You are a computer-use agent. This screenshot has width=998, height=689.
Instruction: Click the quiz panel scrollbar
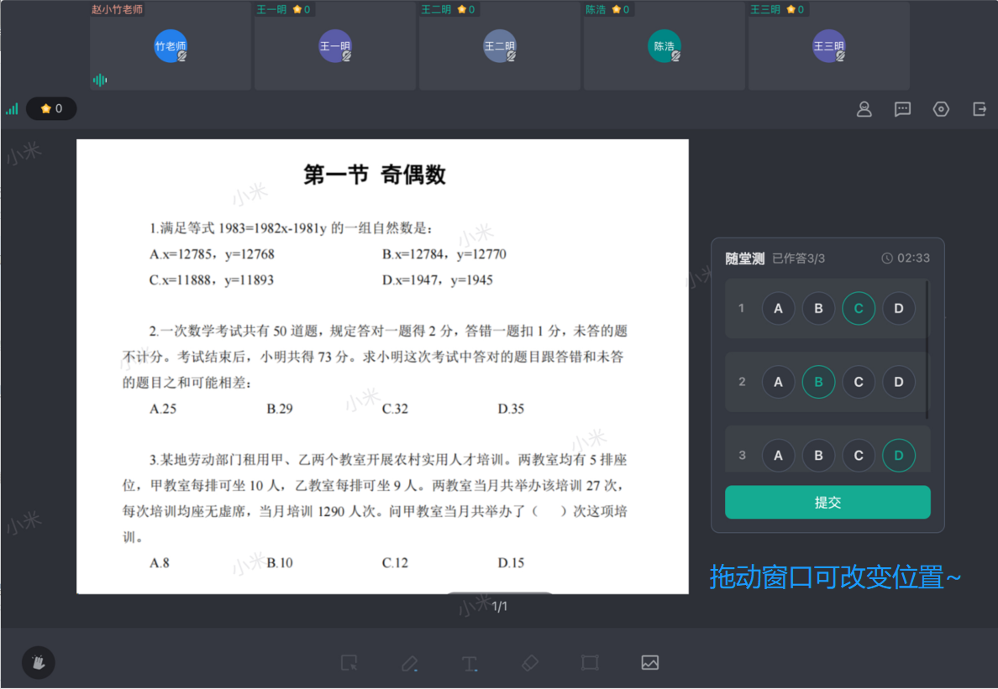(927, 350)
